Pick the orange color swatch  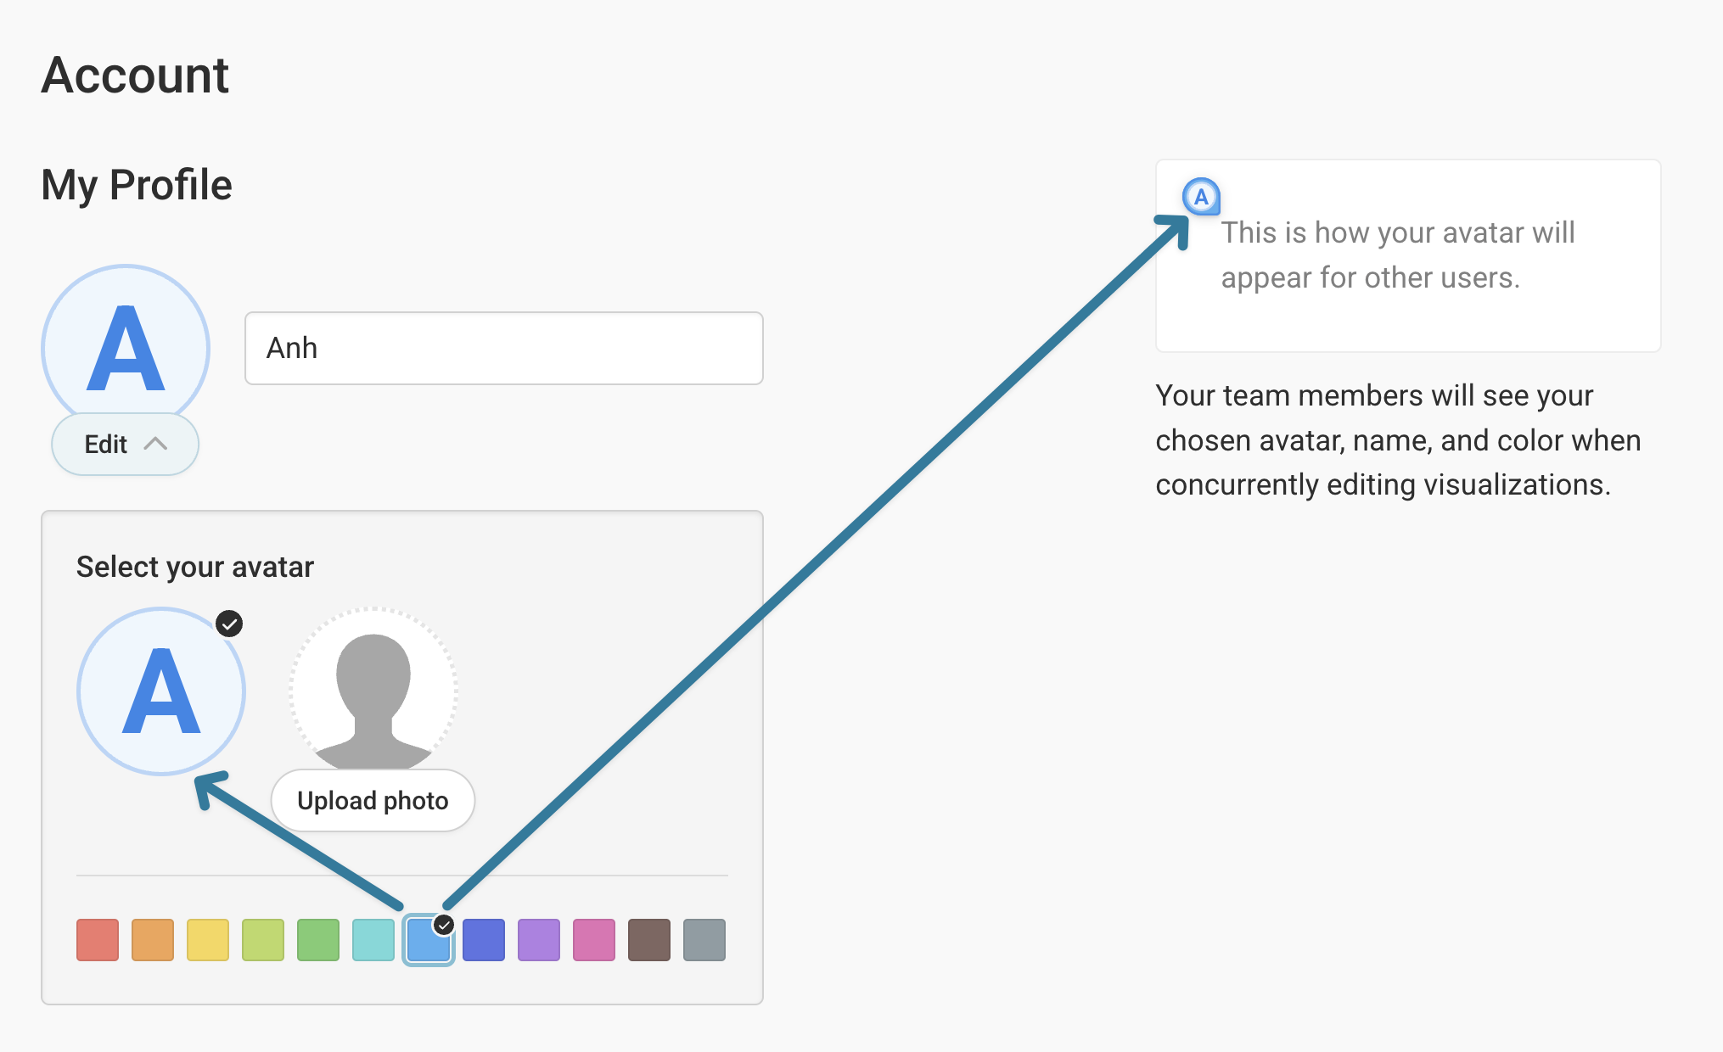tap(153, 939)
